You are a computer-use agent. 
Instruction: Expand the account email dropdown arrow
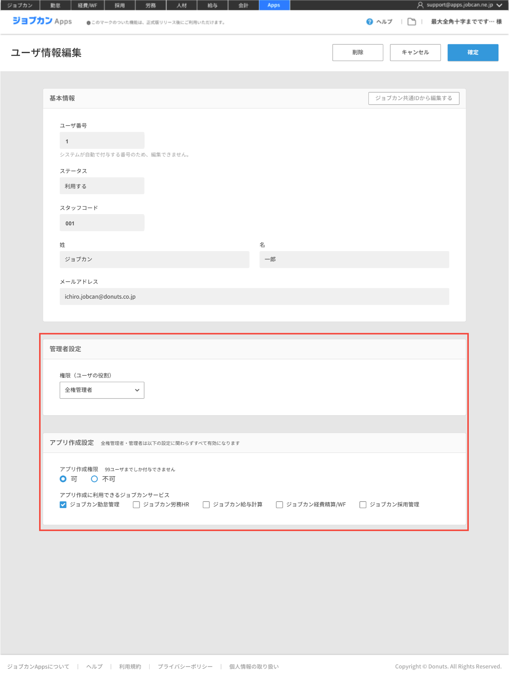[x=500, y=5]
